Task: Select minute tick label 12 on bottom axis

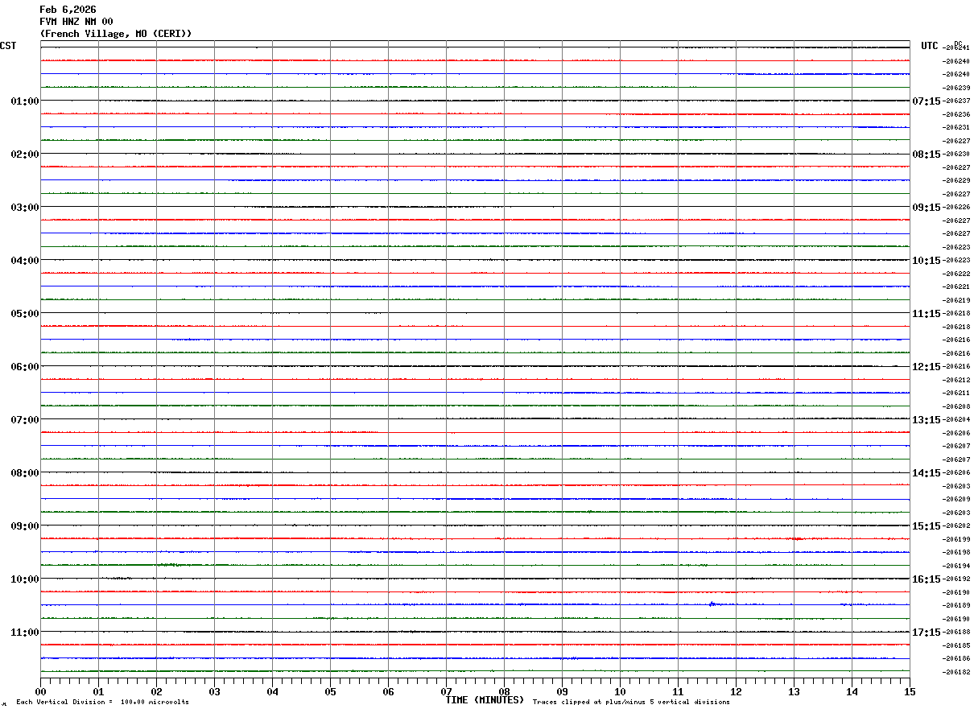Action: pos(736,691)
